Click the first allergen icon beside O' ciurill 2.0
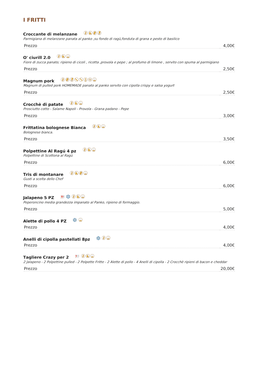The image size is (259, 367). tap(59, 56)
